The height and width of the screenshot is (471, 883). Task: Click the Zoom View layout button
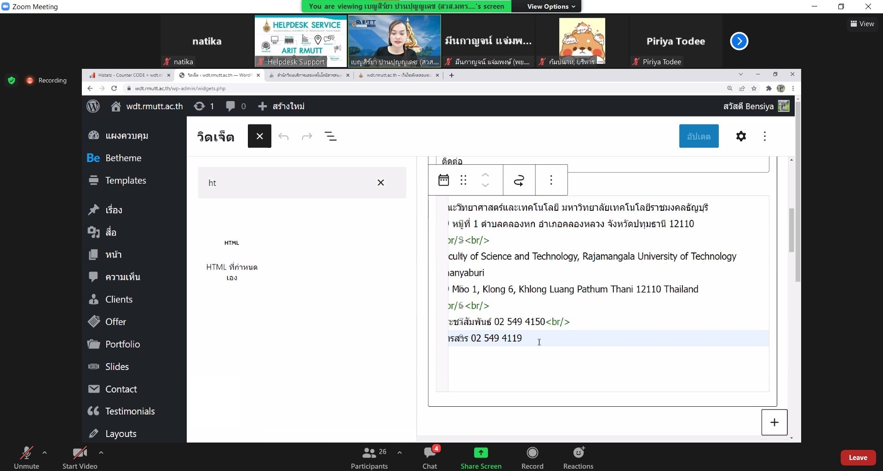click(862, 24)
